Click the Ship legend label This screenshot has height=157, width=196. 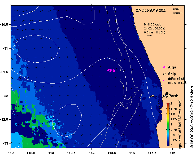click(172, 74)
